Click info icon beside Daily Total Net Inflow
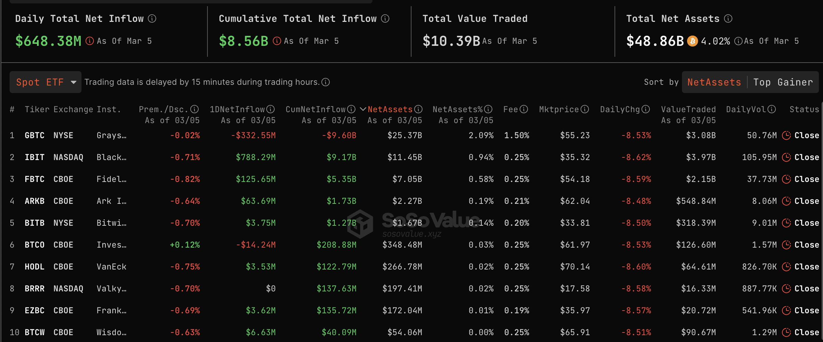823x342 pixels. [x=152, y=18]
